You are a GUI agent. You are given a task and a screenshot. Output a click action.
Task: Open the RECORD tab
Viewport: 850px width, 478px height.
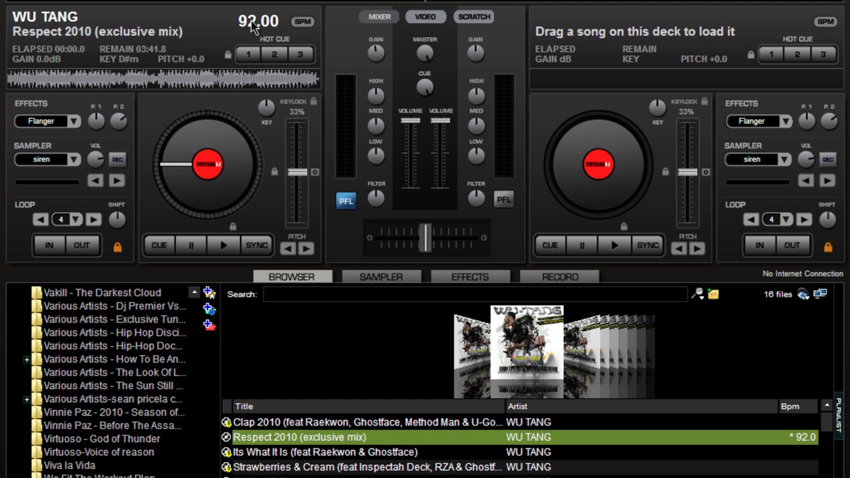point(560,277)
